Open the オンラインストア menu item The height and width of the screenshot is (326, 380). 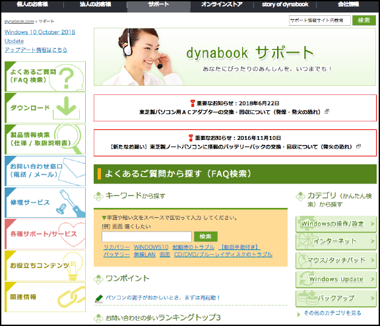point(222,5)
